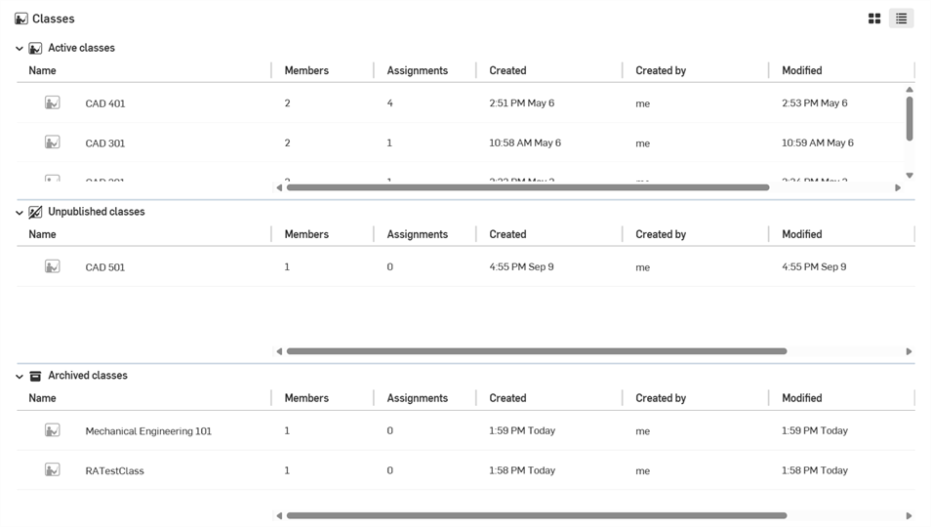Viewport: 931px width, 527px height.
Task: Click the CAD 301 class icon
Action: click(53, 142)
